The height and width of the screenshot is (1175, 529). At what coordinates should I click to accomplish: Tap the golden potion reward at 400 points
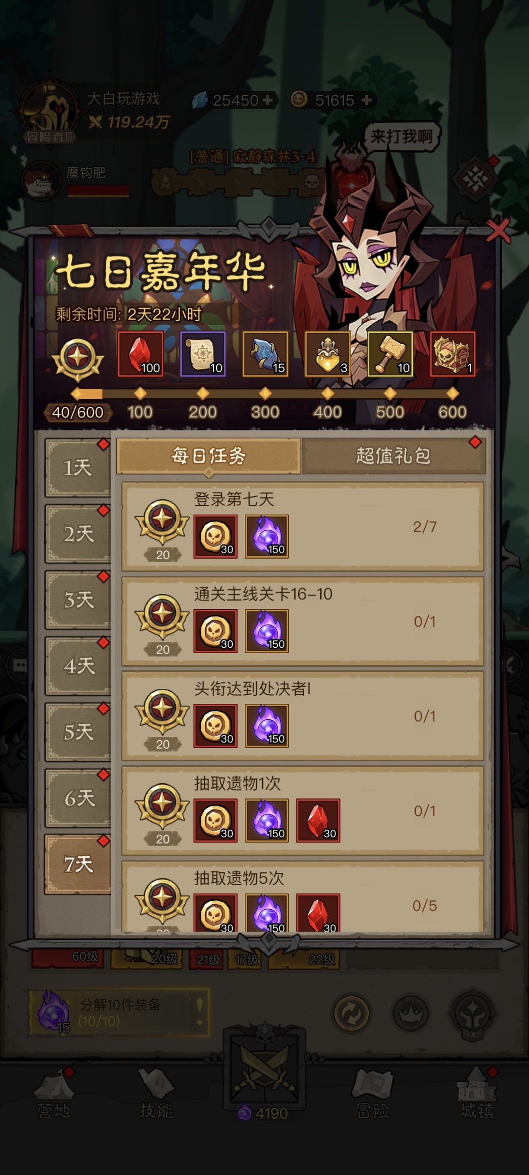click(328, 354)
